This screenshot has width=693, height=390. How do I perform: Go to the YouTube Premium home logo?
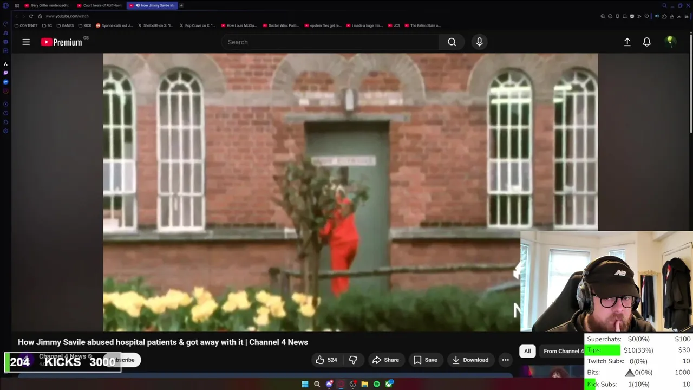[x=61, y=42]
